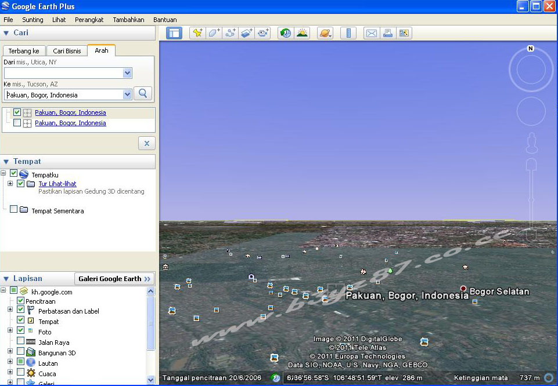Collapse the Cari panel
The image size is (558, 386).
click(x=6, y=33)
